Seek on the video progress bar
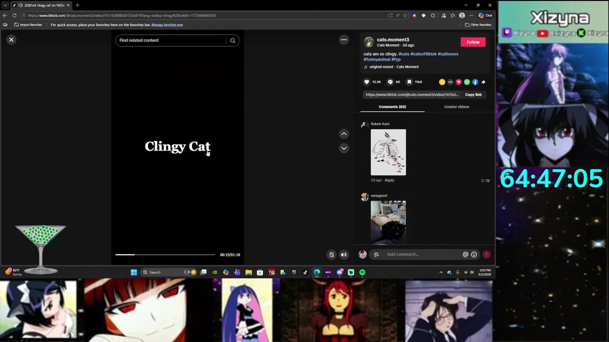 [x=165, y=255]
